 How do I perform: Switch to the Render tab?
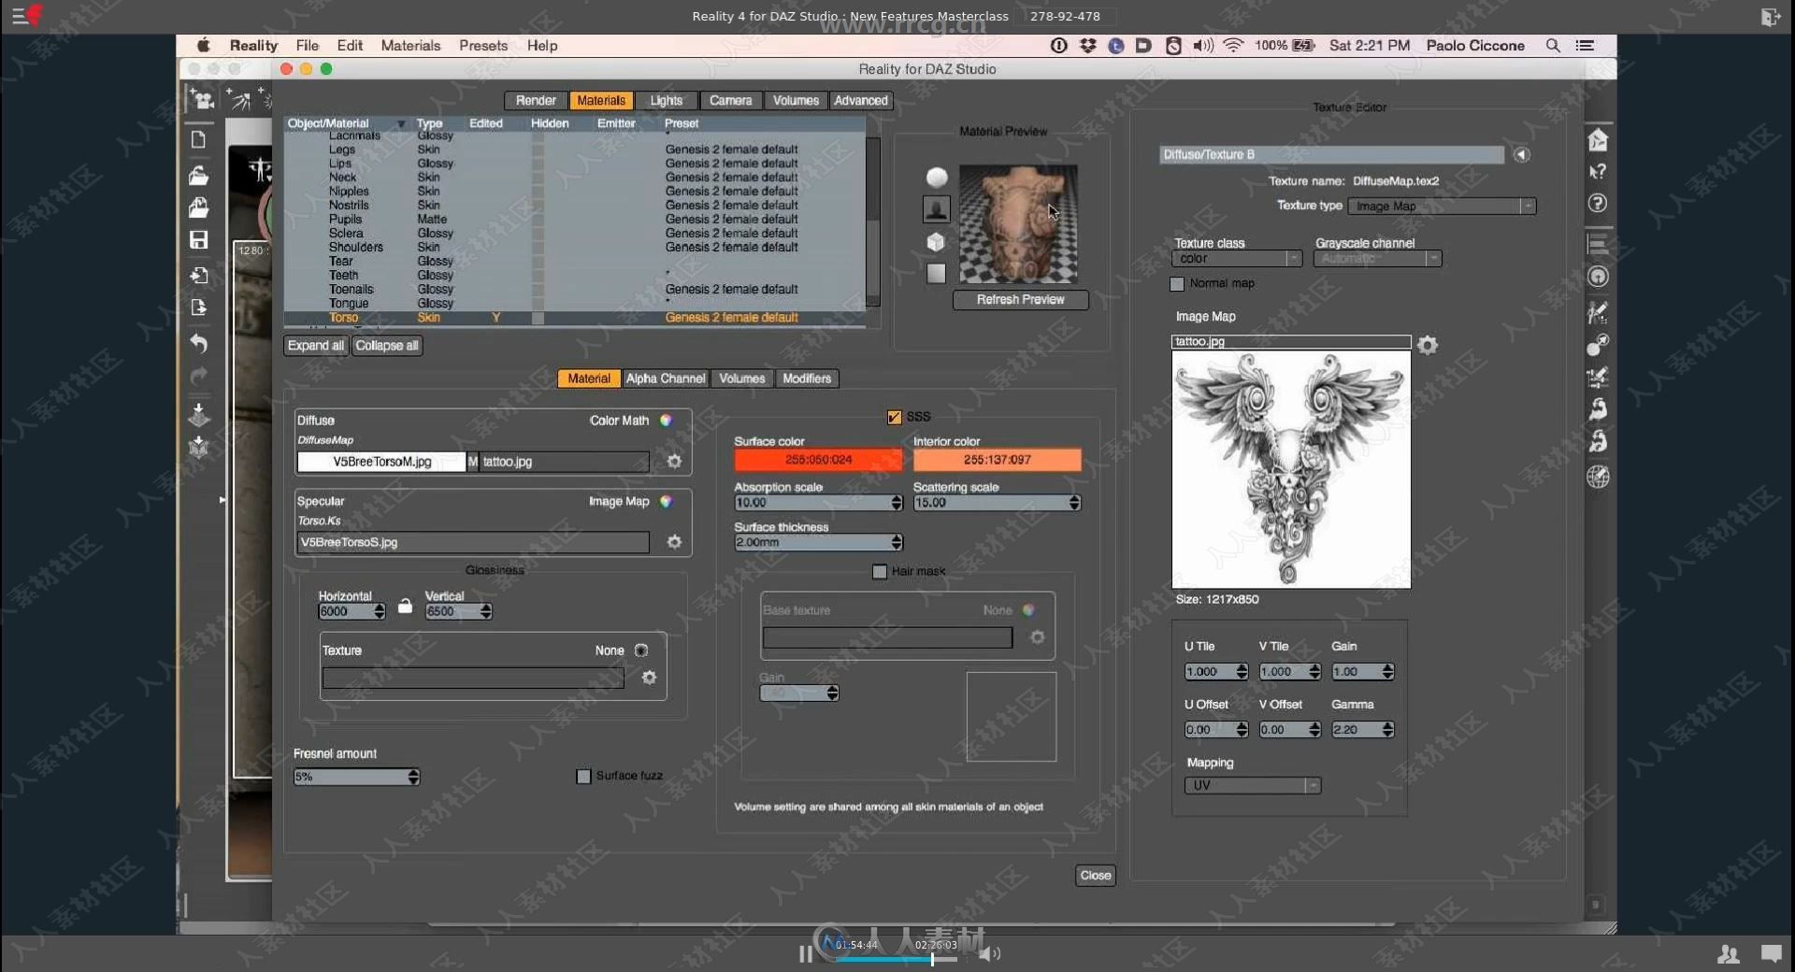pyautogui.click(x=536, y=101)
